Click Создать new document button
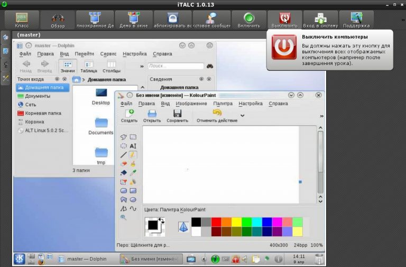406x267 pixels. coord(129,116)
